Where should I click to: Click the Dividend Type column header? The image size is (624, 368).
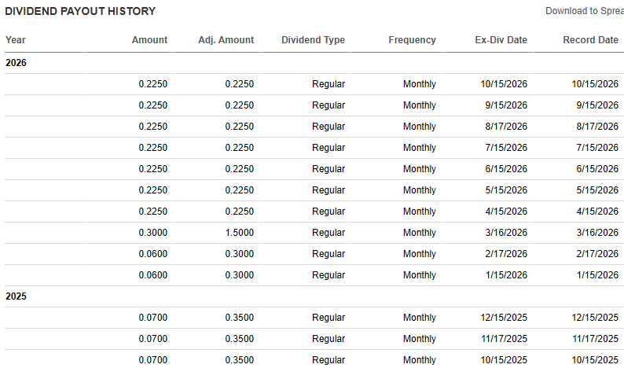(314, 40)
